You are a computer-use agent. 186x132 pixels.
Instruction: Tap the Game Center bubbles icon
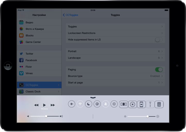[x=21, y=42]
